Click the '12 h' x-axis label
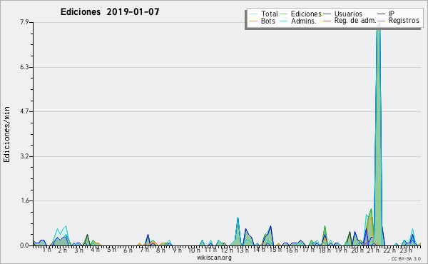Image resolution: width=428 pixels, height=264 pixels. pyautogui.click(x=227, y=250)
